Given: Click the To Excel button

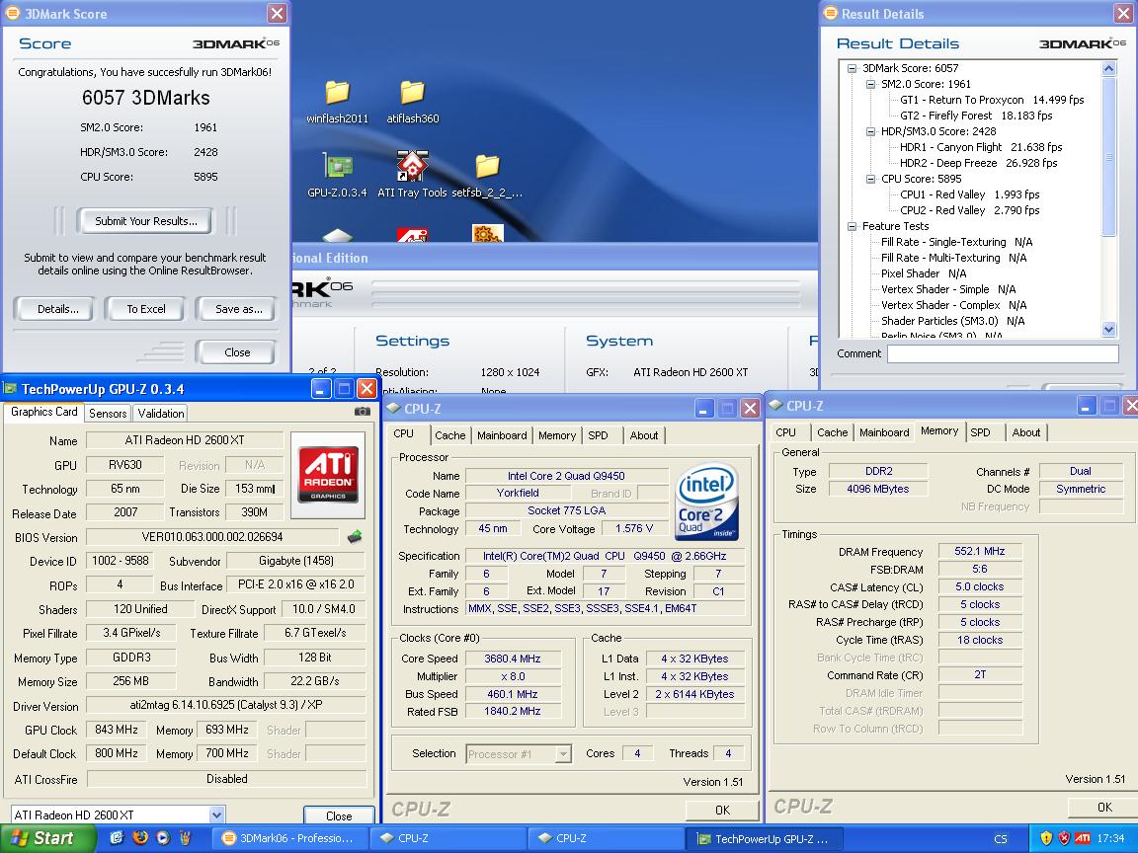Looking at the screenshot, I should pyautogui.click(x=146, y=309).
